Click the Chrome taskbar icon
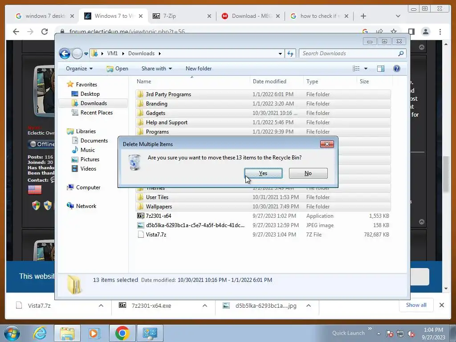This screenshot has width=456, height=342. pos(122,333)
